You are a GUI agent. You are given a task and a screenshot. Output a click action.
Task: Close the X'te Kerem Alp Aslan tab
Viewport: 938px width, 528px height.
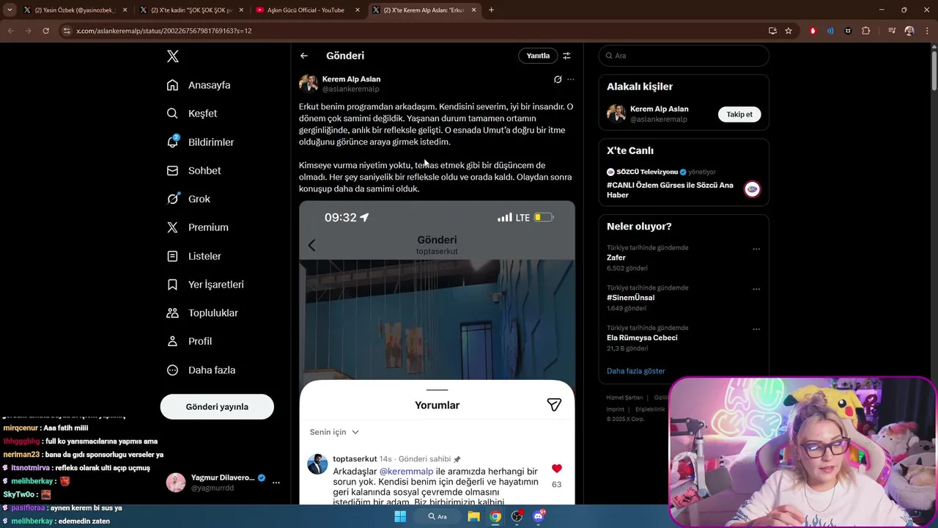pos(473,10)
